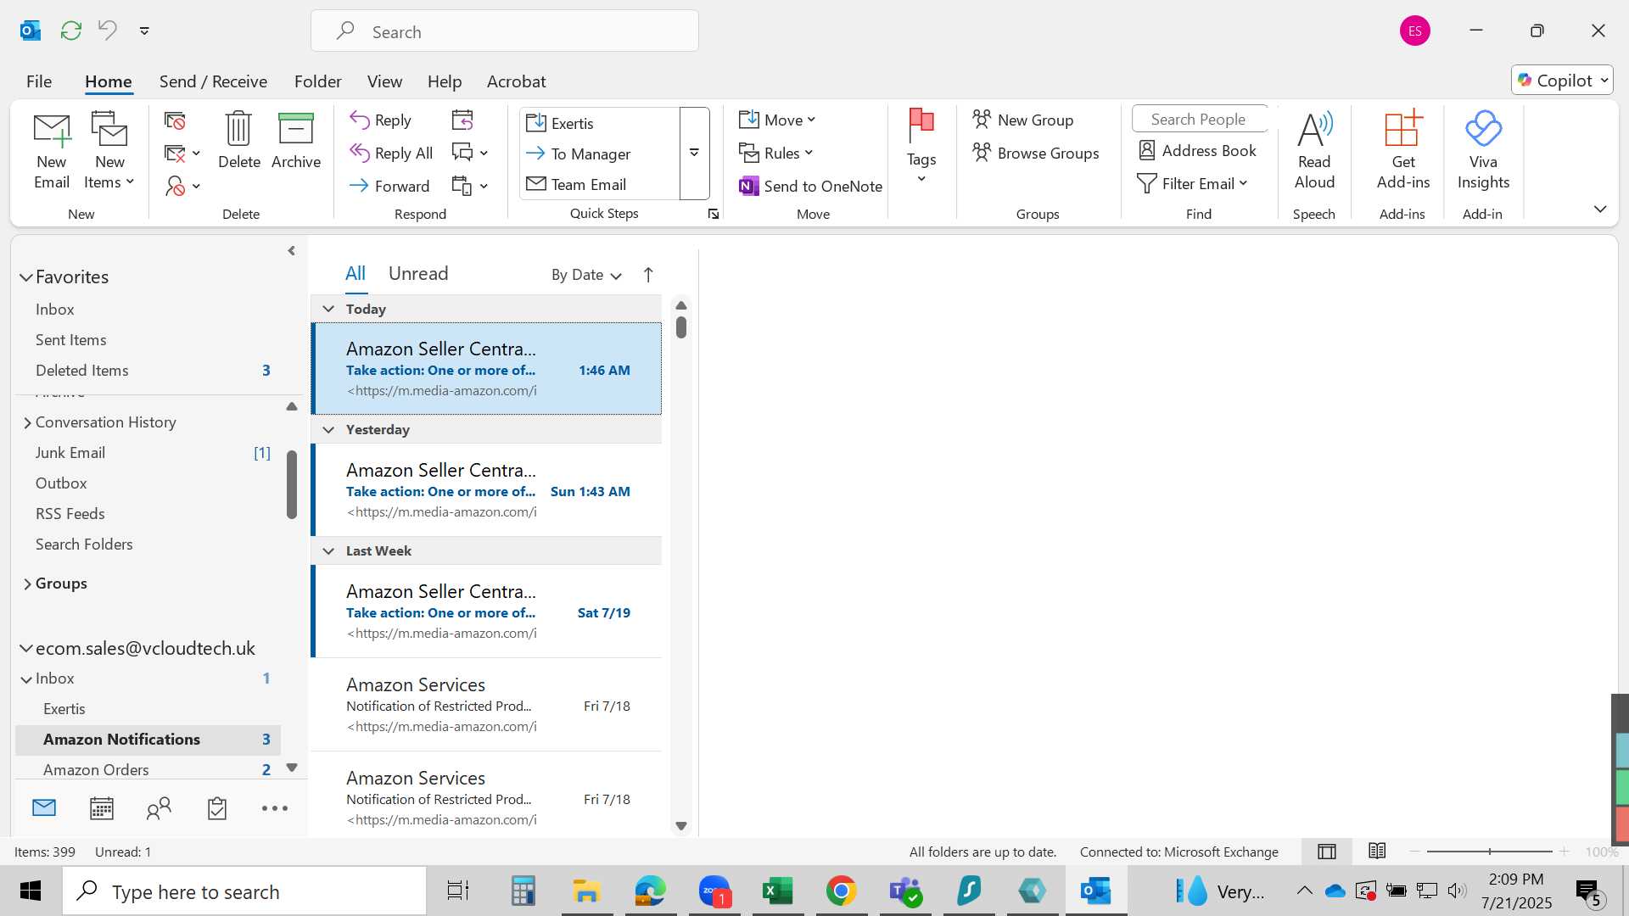Screen dimensions: 1629x916
Task: Show only Unread messages
Action: tap(418, 273)
